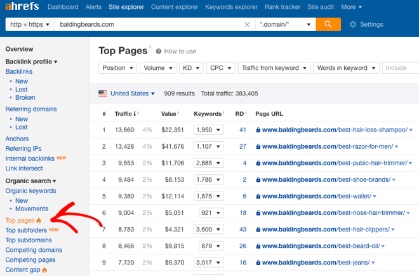Sort by the Traffic column header
Screen dimensions: 419x276
pyautogui.click(x=125, y=114)
